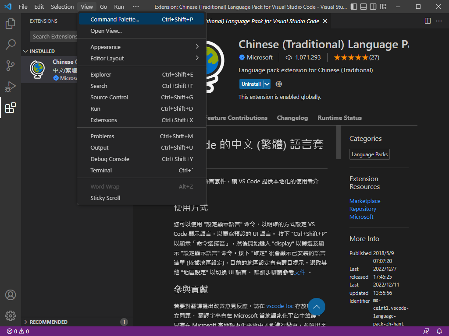Choose Source Control from View menu

(142, 98)
